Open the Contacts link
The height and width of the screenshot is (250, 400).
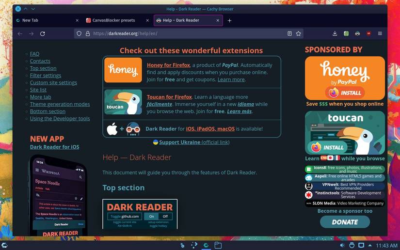tap(40, 61)
